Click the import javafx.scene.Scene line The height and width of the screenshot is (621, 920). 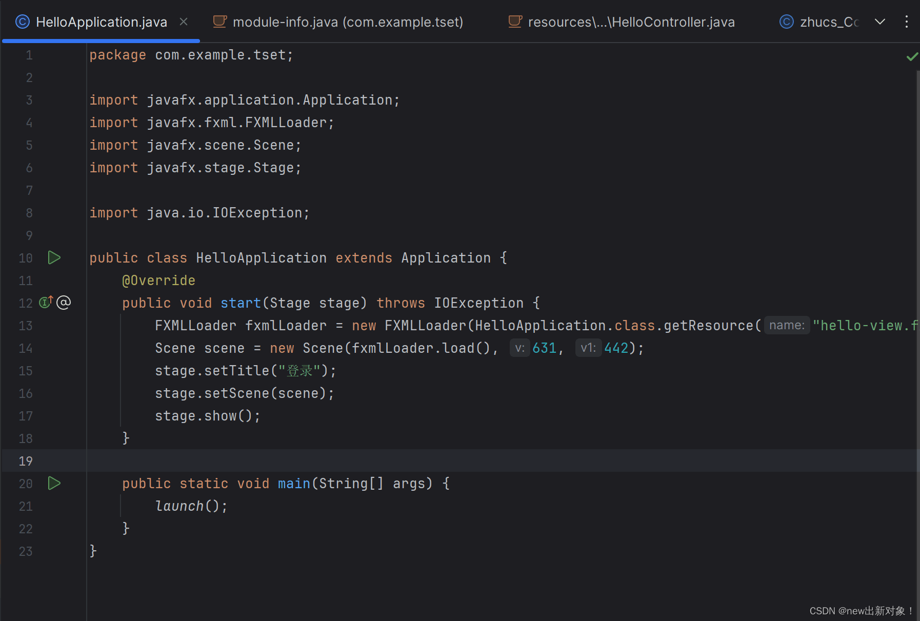195,145
